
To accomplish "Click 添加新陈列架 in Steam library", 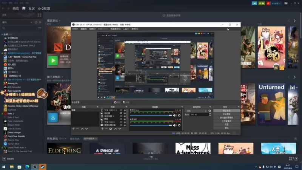I will click(x=172, y=15).
